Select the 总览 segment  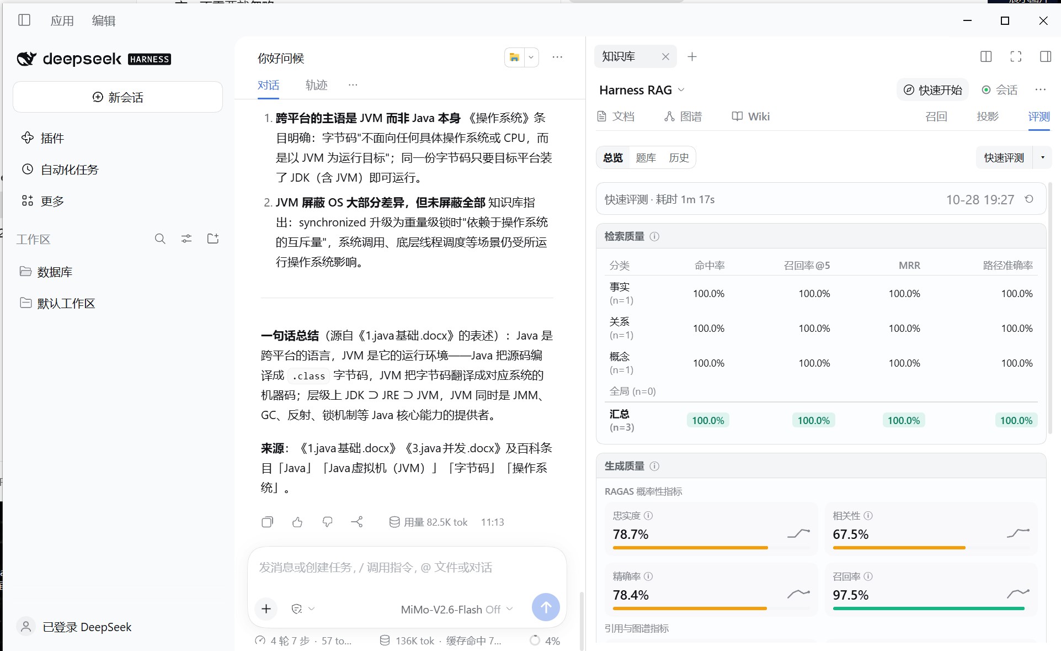point(613,158)
